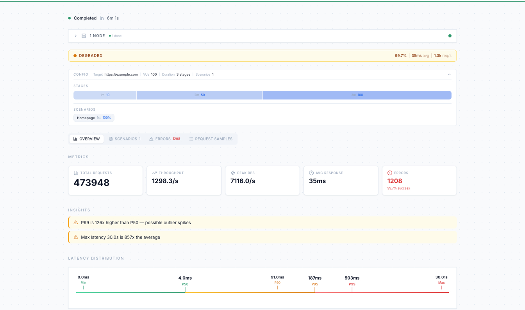Click the 99.7% success text in Errors card

click(x=398, y=188)
